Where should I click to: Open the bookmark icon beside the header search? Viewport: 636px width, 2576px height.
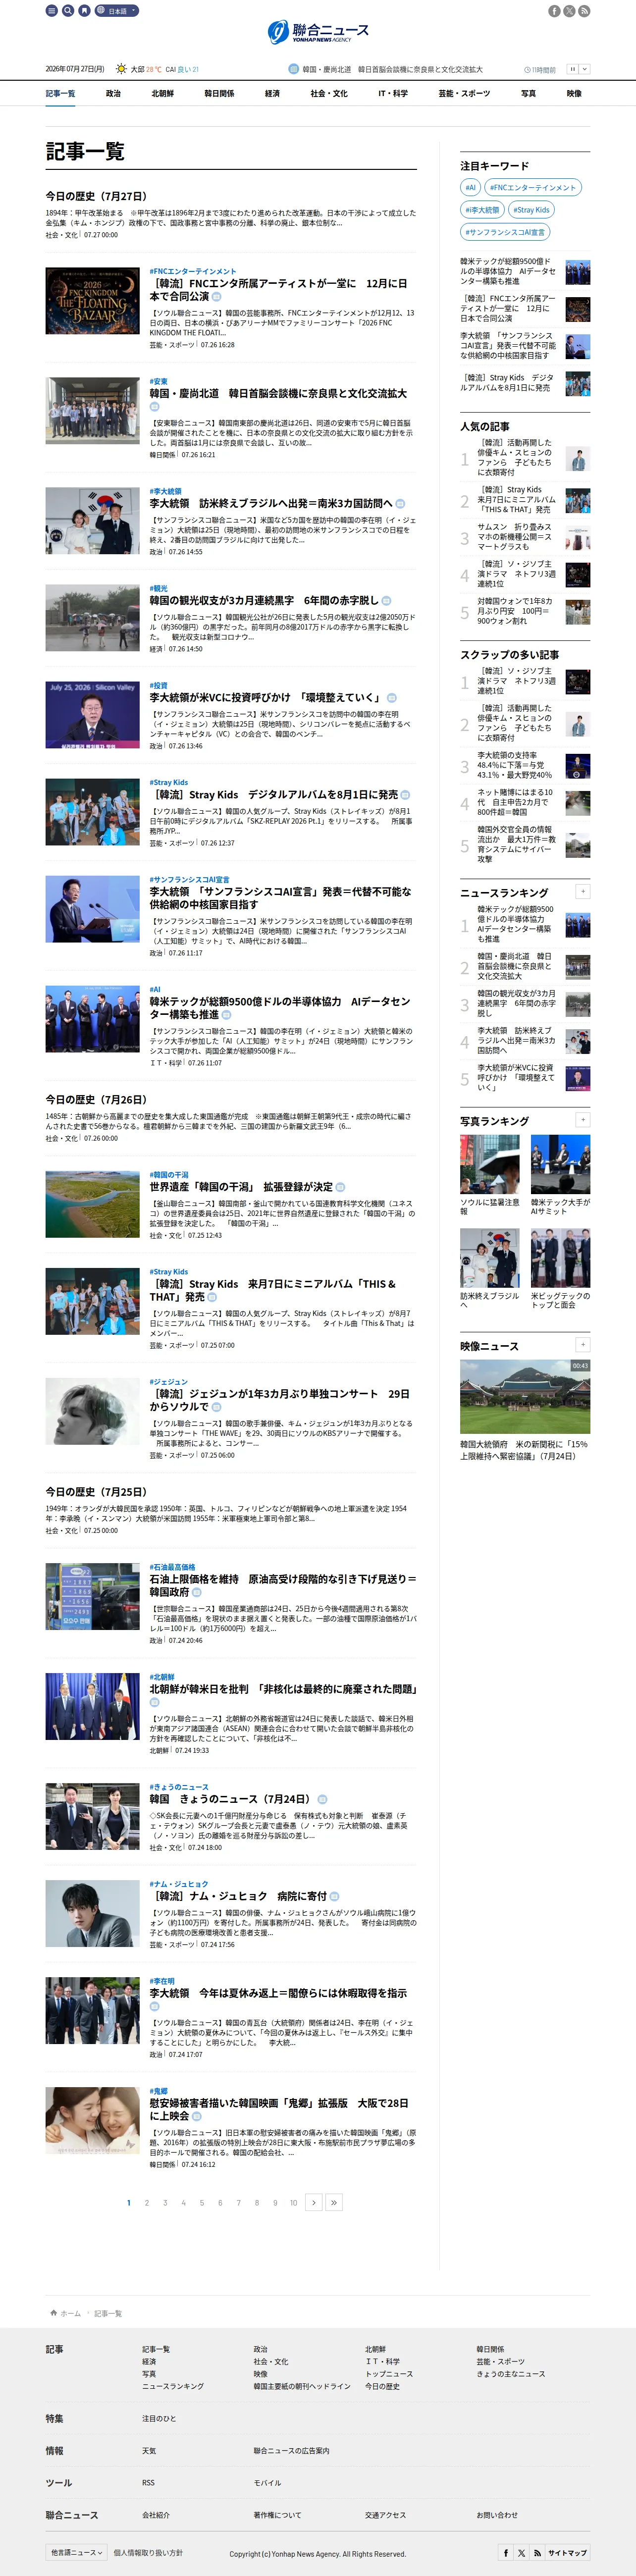click(x=84, y=11)
